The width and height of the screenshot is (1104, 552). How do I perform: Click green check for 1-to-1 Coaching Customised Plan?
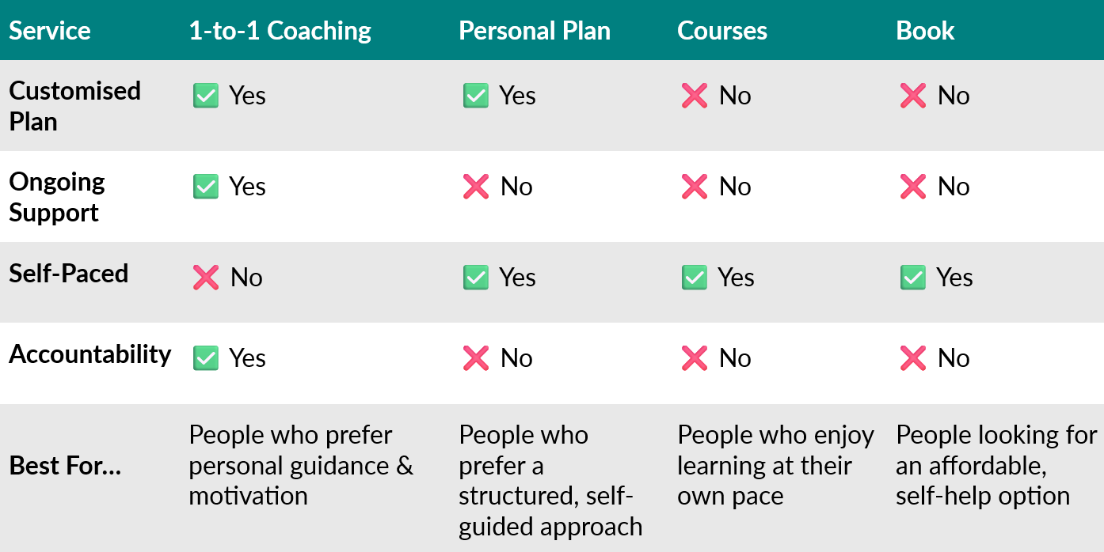pyautogui.click(x=206, y=96)
